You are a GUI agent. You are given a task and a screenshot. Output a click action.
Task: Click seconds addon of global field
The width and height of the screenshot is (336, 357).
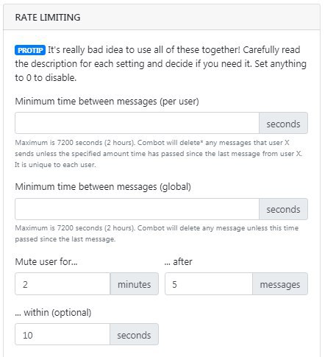[x=283, y=209]
